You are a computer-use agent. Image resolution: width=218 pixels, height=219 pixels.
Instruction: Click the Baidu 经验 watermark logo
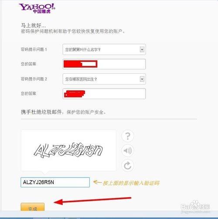click(195, 206)
